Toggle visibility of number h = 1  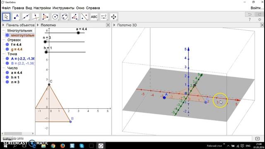(7, 77)
